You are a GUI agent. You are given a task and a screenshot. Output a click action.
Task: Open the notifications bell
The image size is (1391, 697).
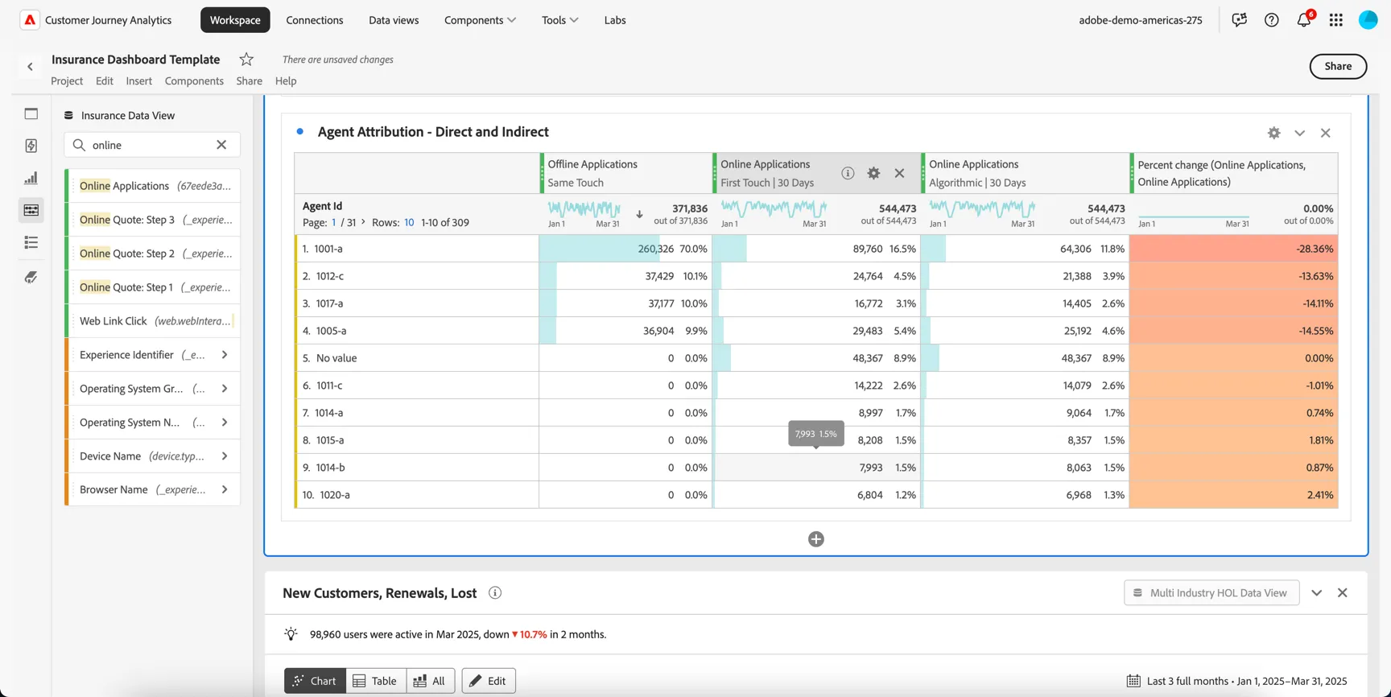click(1304, 19)
